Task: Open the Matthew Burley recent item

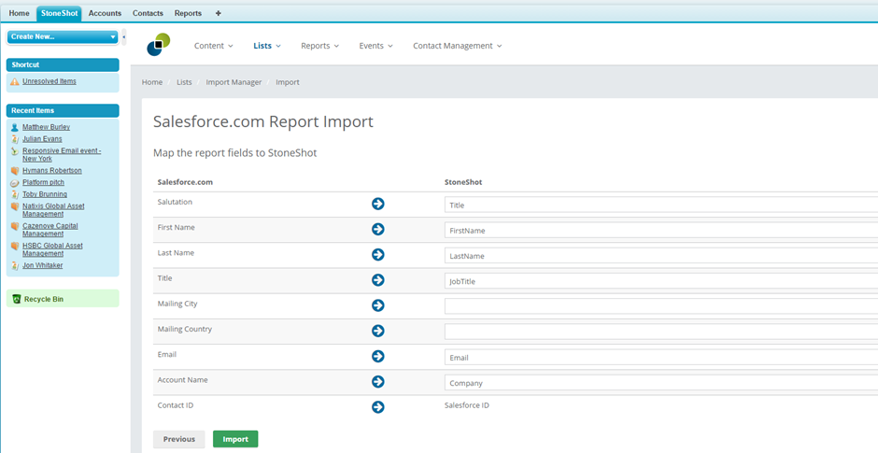Action: click(x=46, y=128)
